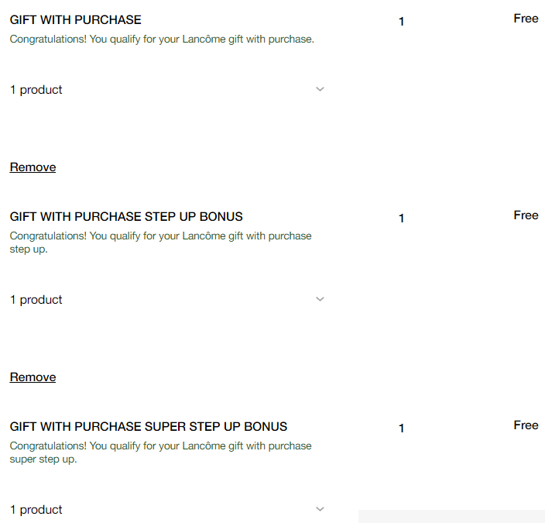Remove the Step Up Bonus gift
The height and width of the screenshot is (523, 545).
click(x=33, y=377)
